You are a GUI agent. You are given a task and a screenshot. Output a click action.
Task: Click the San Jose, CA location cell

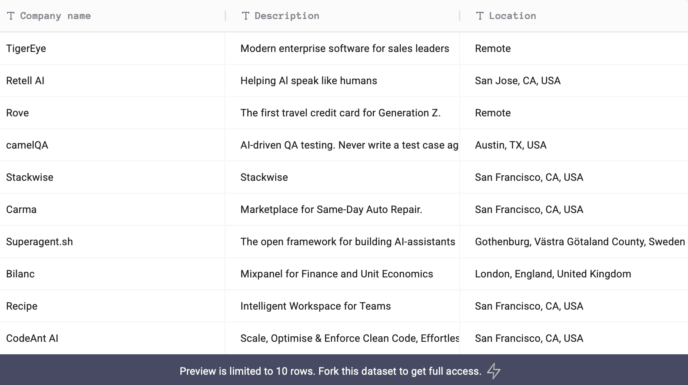click(517, 81)
